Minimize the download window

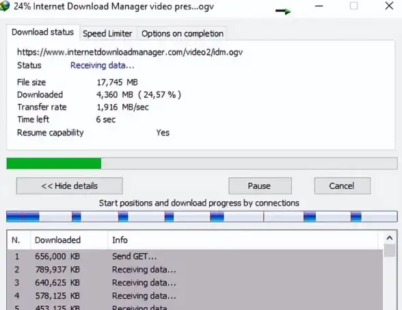(x=319, y=6)
